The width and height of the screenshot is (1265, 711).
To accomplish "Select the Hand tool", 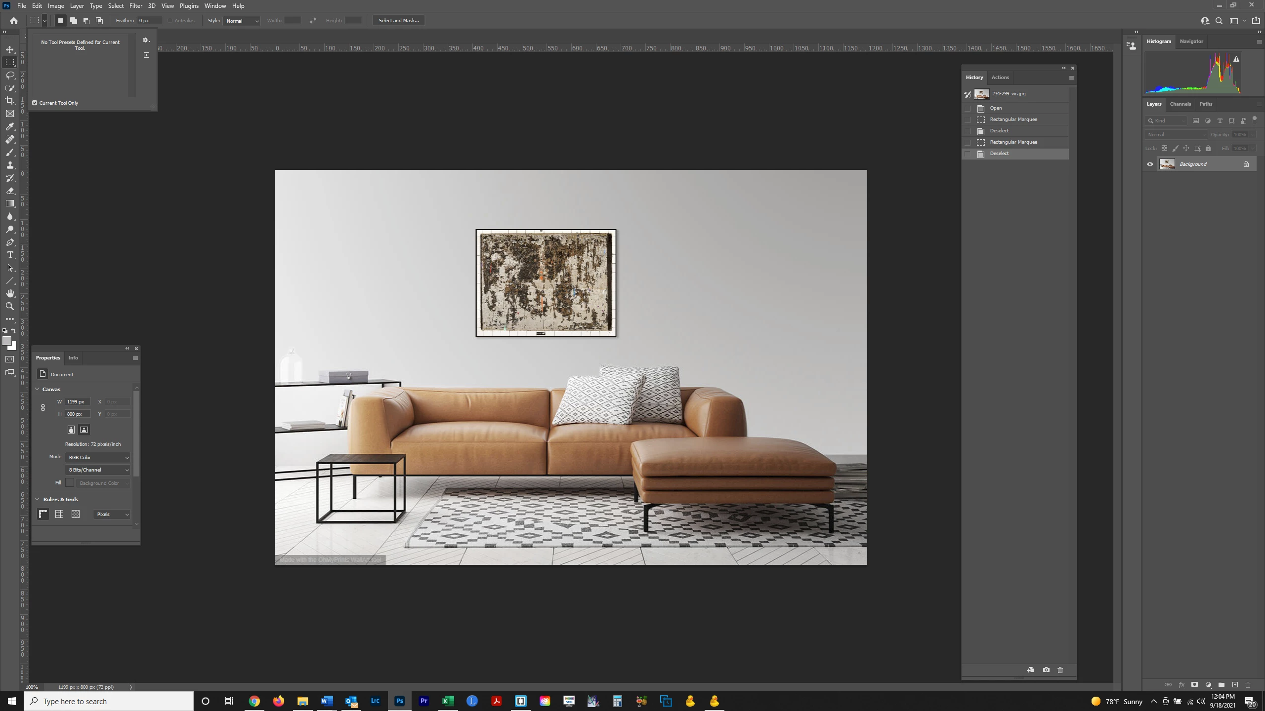I will pos(10,293).
